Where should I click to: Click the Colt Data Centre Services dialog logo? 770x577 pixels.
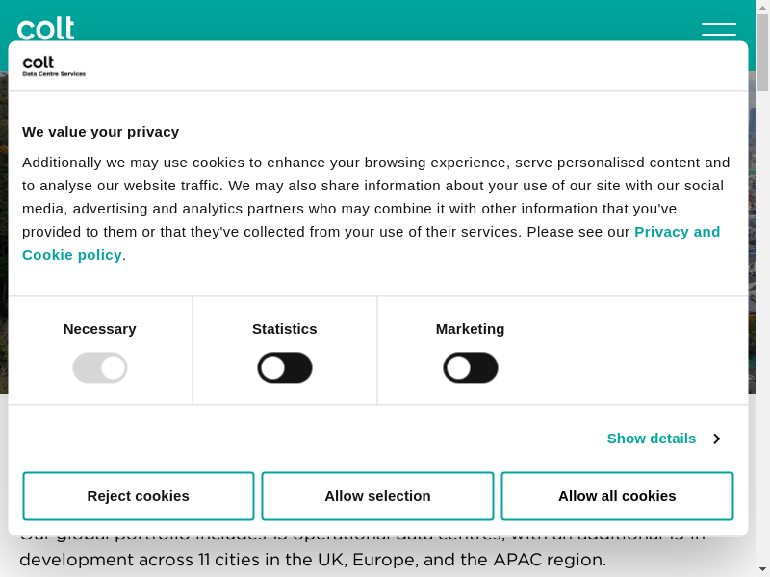tap(54, 65)
